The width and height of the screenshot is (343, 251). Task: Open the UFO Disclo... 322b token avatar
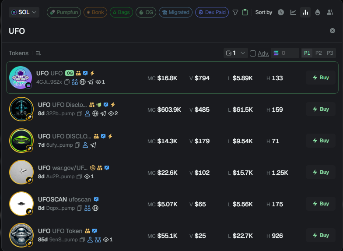(21, 109)
